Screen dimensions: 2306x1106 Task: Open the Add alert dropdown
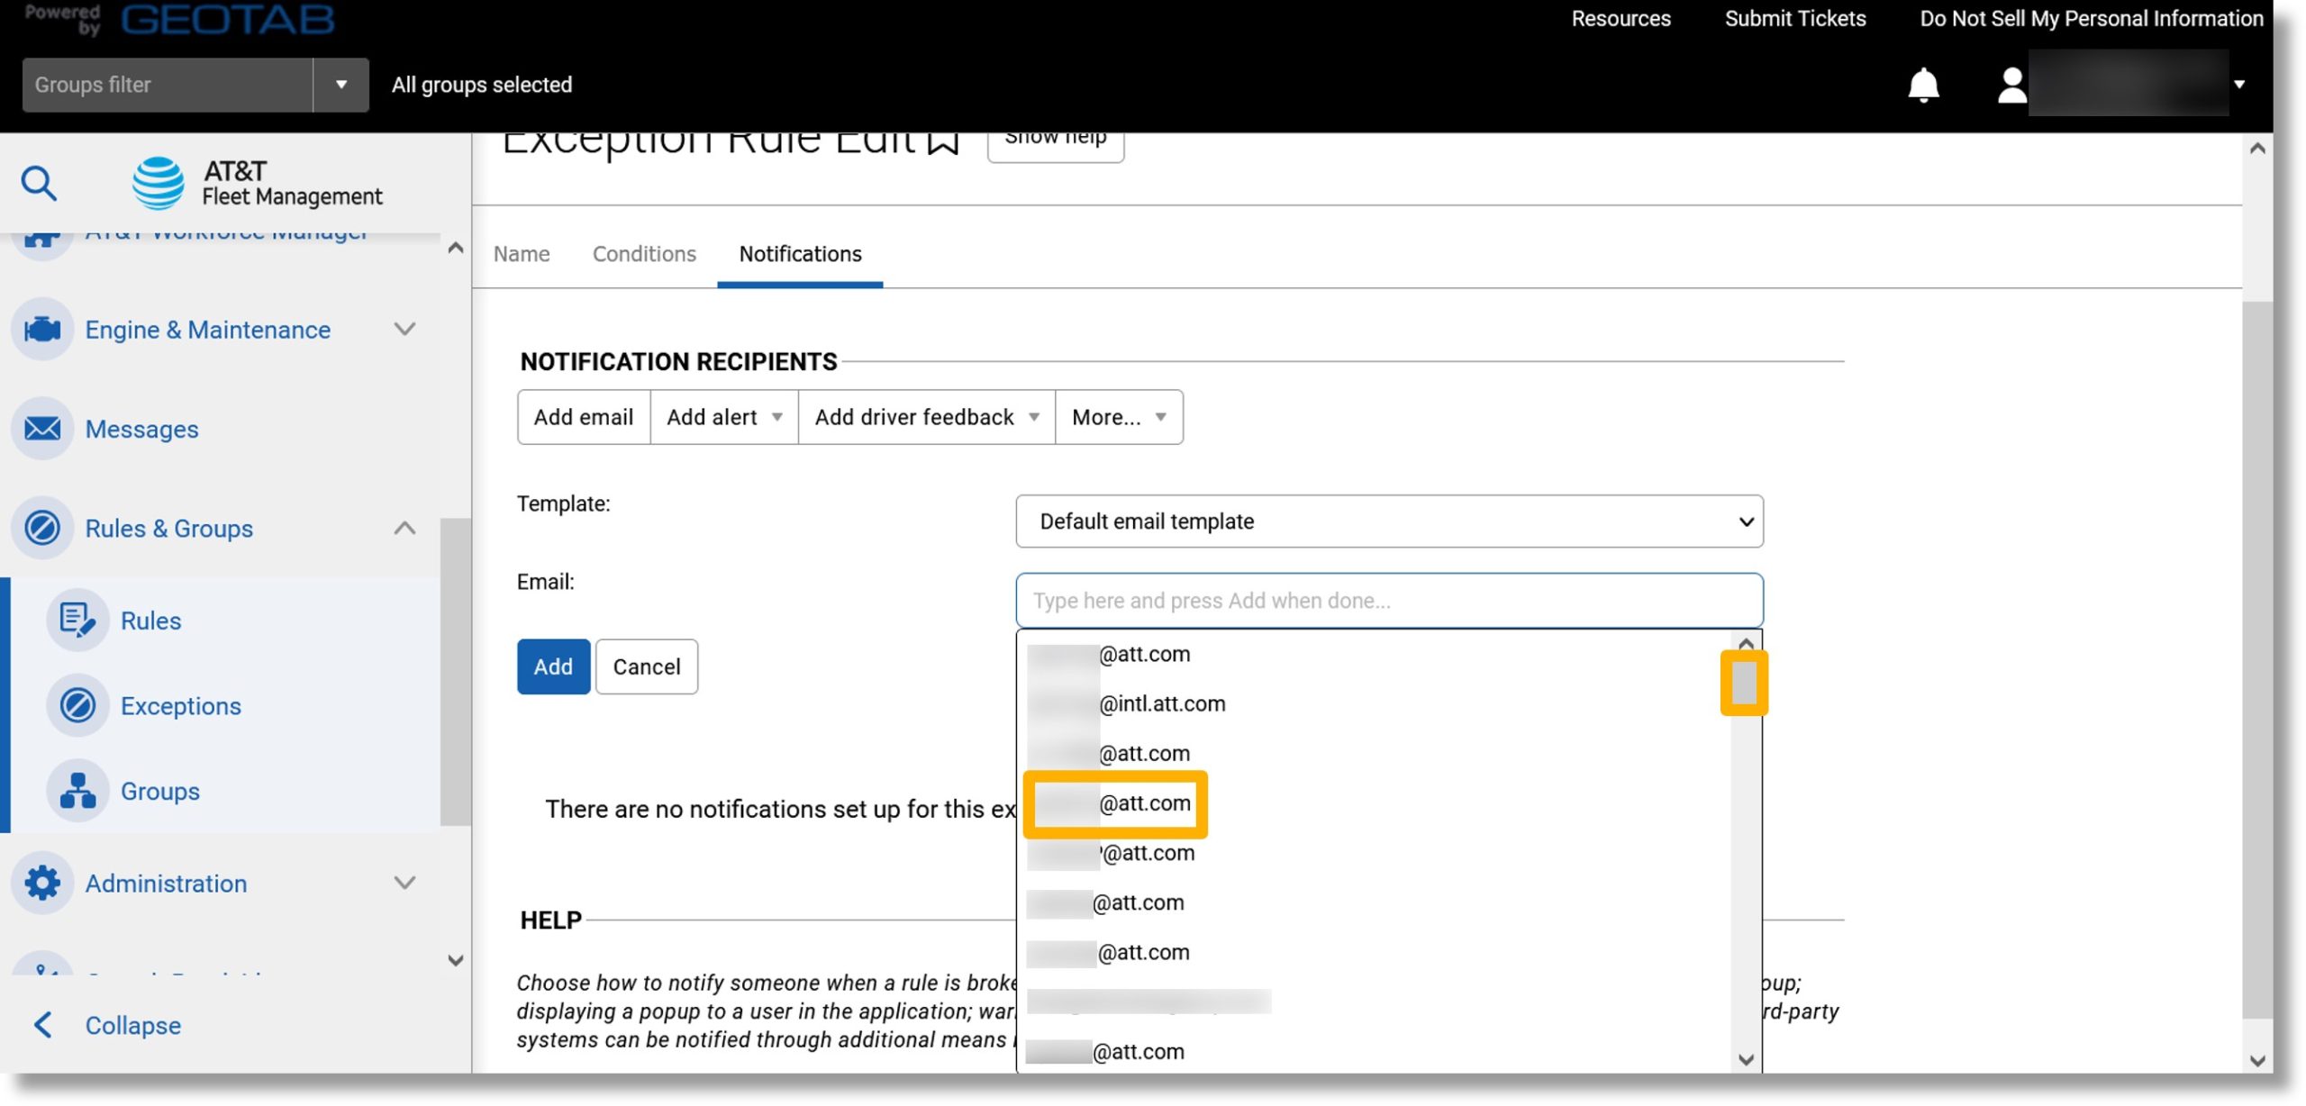[x=724, y=417]
